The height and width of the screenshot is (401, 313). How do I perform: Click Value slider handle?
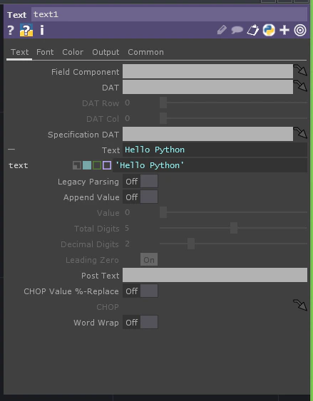(163, 212)
